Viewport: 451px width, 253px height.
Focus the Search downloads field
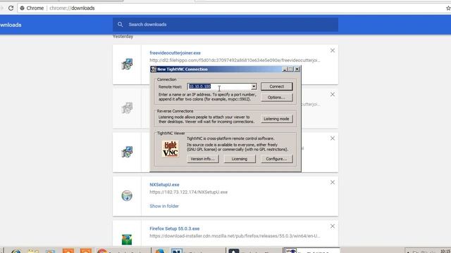tap(225, 25)
